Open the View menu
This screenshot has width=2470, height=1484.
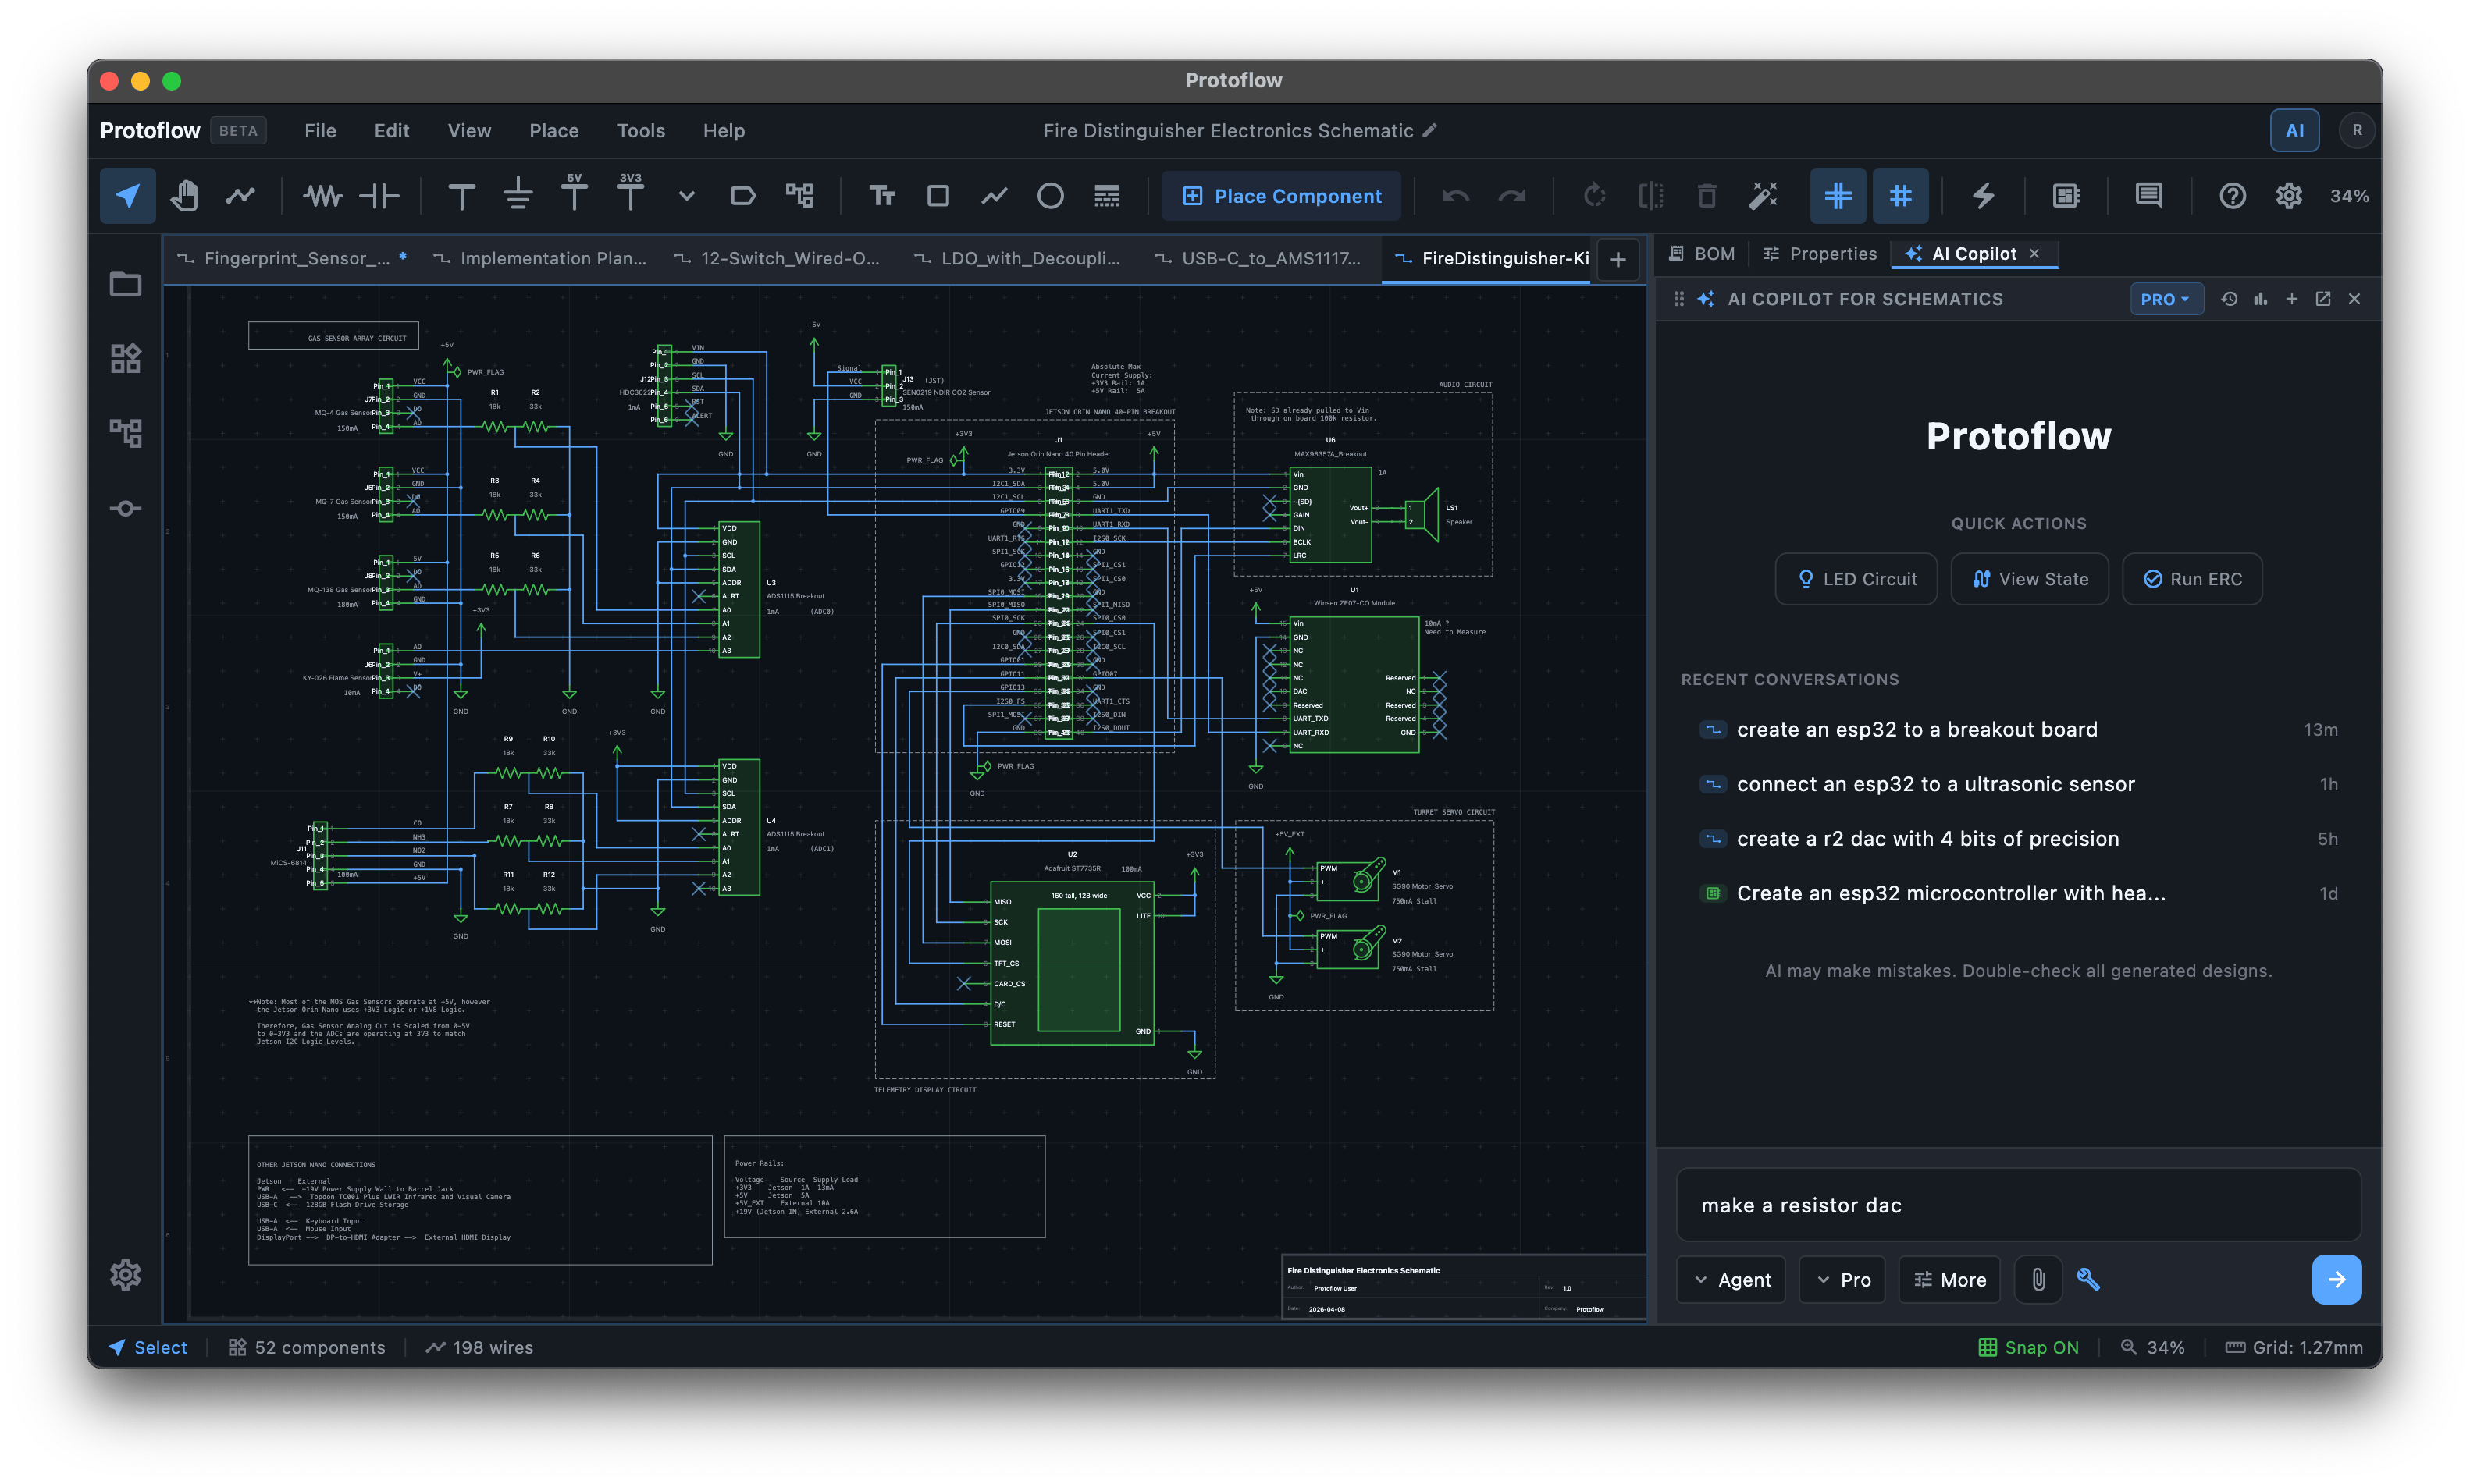[x=469, y=131]
